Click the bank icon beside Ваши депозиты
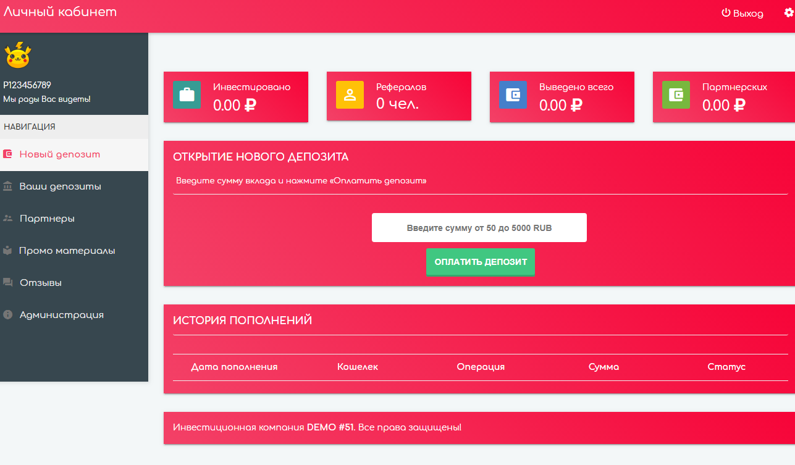The width and height of the screenshot is (795, 465). (7, 186)
